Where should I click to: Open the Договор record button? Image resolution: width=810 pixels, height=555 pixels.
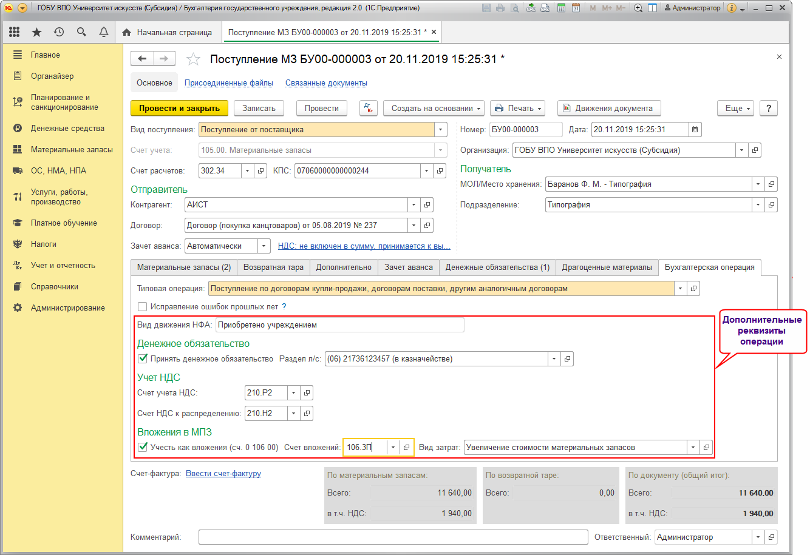427,225
